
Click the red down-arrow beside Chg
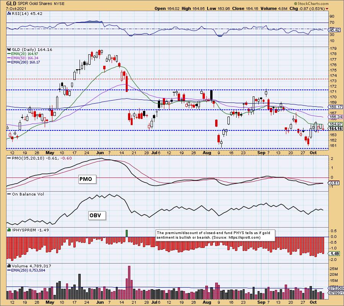point(327,9)
